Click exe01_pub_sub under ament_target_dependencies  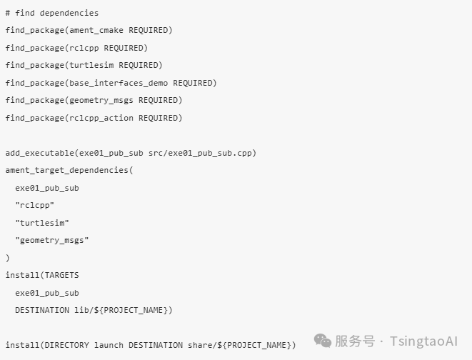point(47,188)
